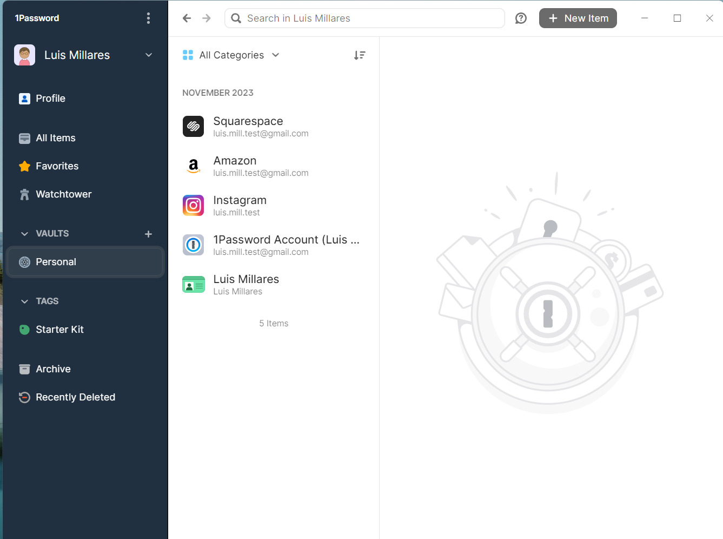Collapse the TAGS section

(24, 301)
